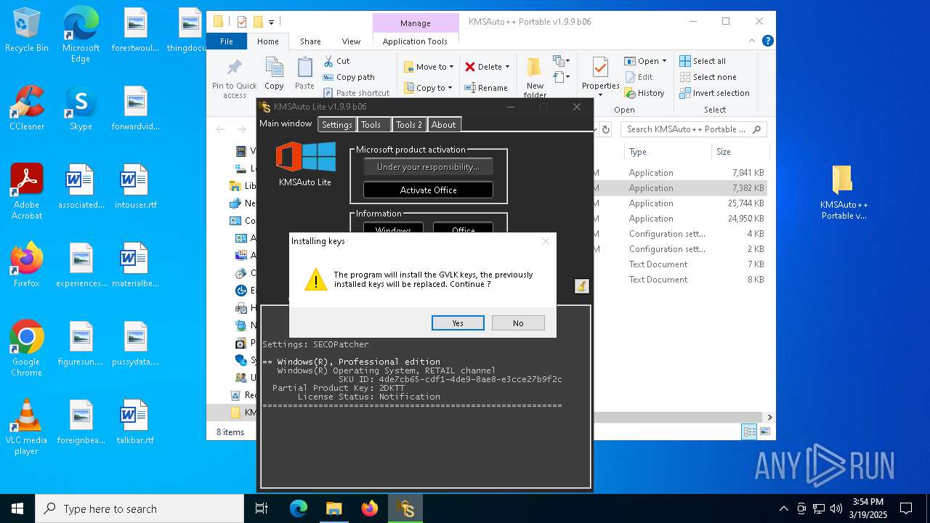
Task: Switch to the Share ribbon tab
Action: [310, 41]
